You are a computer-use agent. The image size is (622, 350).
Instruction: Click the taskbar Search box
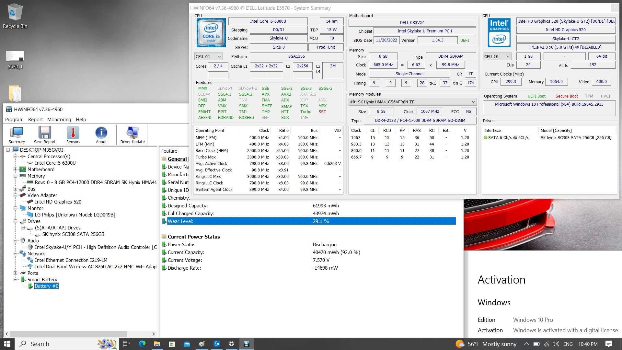coord(66,344)
